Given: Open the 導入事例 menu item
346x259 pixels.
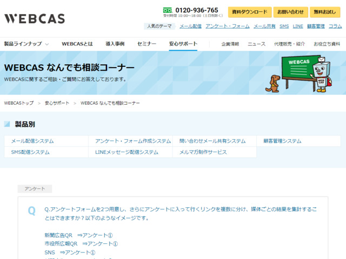Looking at the screenshot, I should pos(115,44).
